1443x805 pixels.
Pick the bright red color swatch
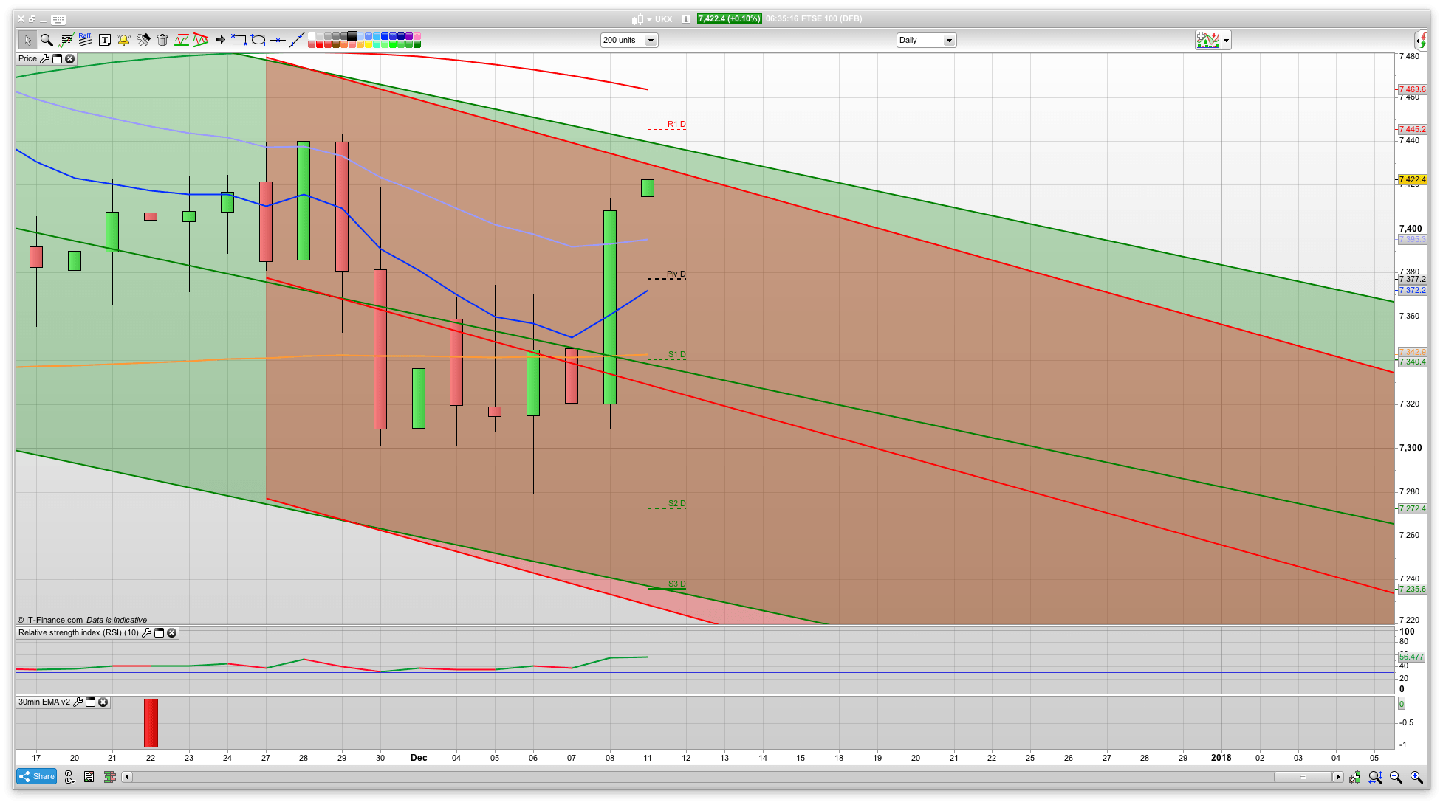coord(320,44)
